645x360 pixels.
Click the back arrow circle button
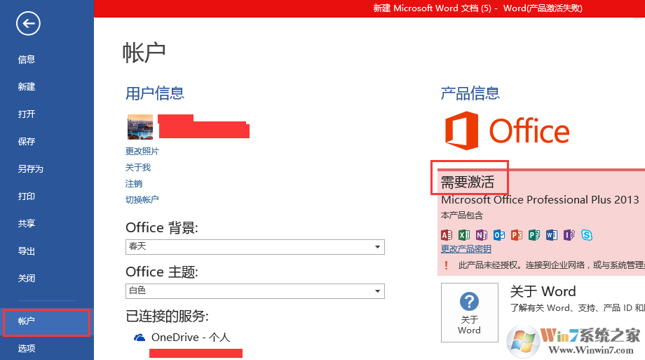tap(28, 23)
